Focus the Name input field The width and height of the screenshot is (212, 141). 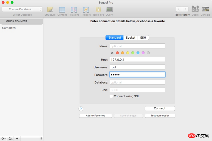coord(137,46)
